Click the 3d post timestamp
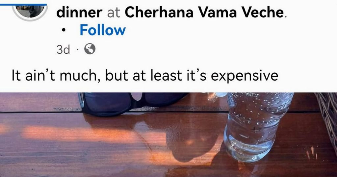The width and height of the screenshot is (337, 177). pos(63,50)
